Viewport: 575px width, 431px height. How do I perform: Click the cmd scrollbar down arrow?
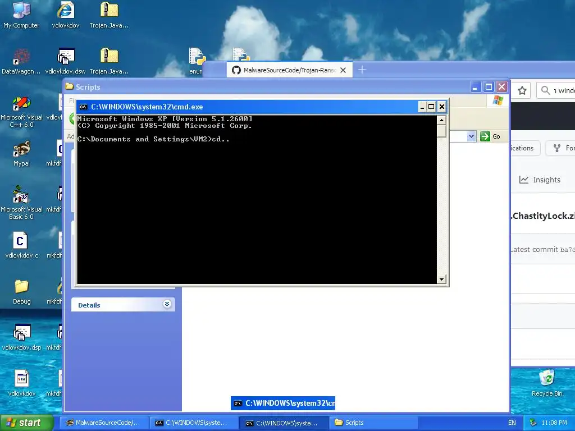click(441, 279)
